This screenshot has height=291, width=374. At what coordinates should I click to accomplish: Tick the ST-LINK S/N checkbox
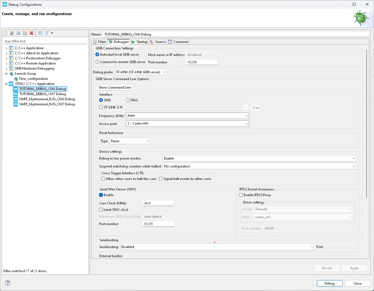click(101, 107)
